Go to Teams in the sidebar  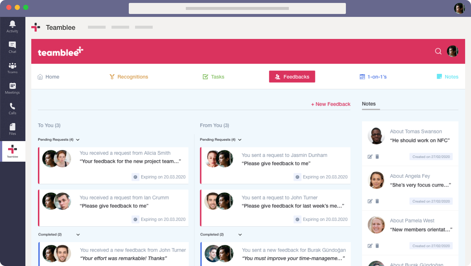[x=13, y=68]
